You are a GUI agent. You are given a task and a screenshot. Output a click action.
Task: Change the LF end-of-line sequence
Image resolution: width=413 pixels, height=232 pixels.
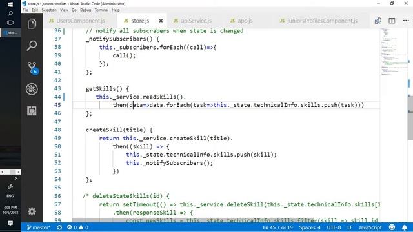click(x=350, y=227)
